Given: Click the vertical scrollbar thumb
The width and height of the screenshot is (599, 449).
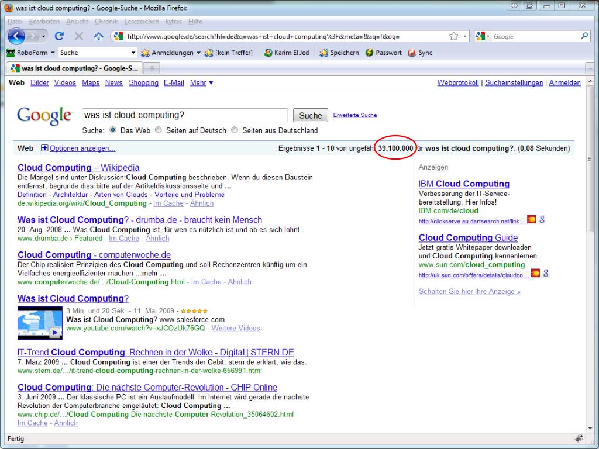Looking at the screenshot, I should click(590, 158).
